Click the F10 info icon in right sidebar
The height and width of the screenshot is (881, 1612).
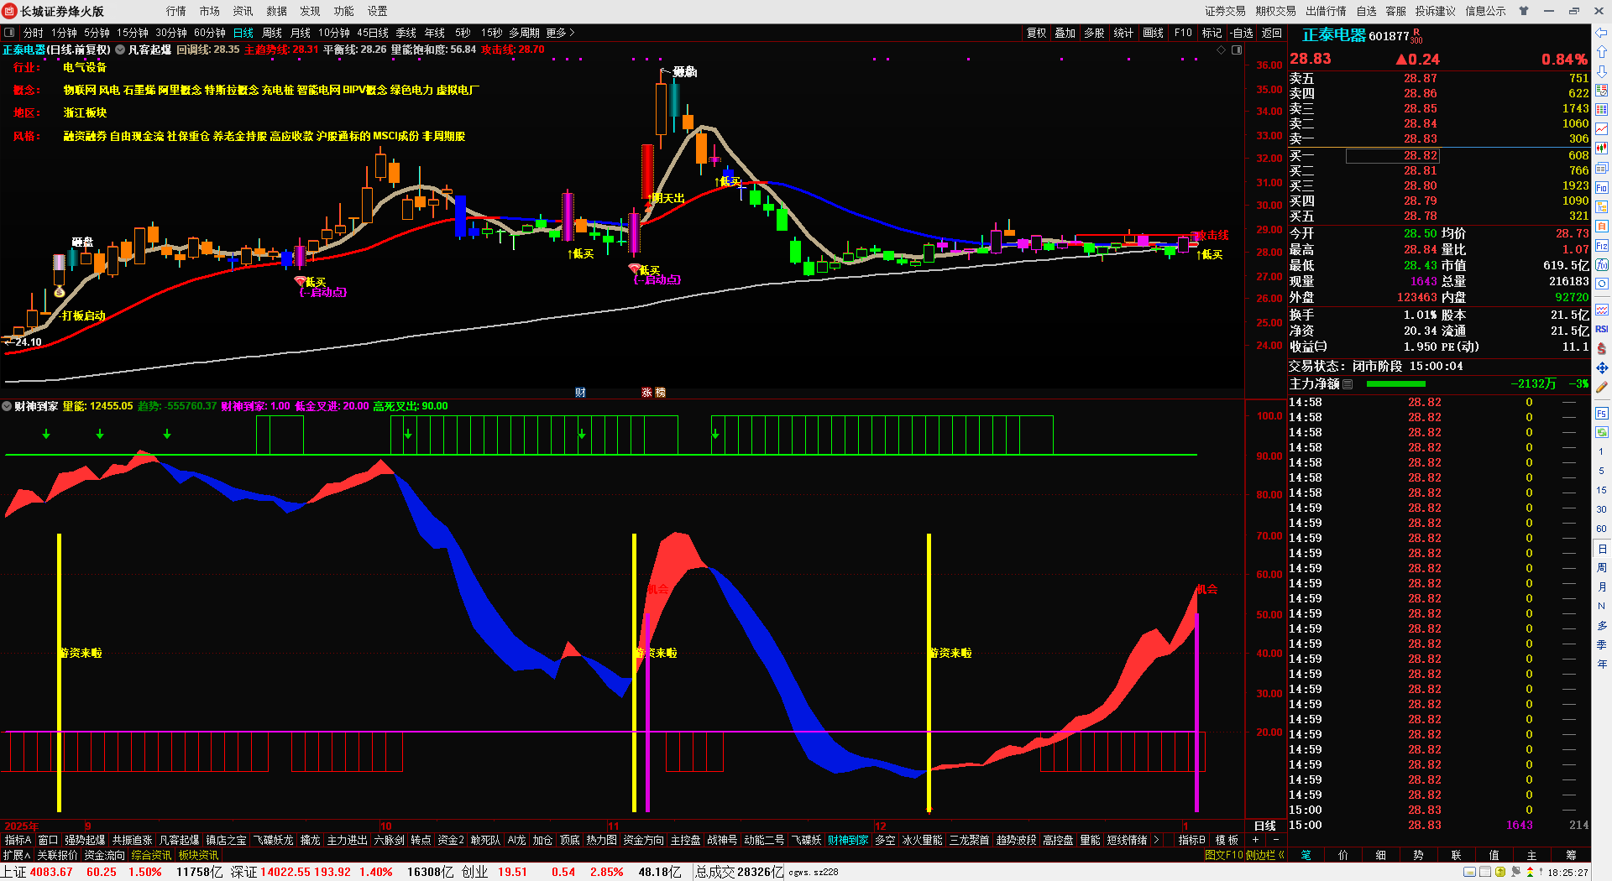1601,188
